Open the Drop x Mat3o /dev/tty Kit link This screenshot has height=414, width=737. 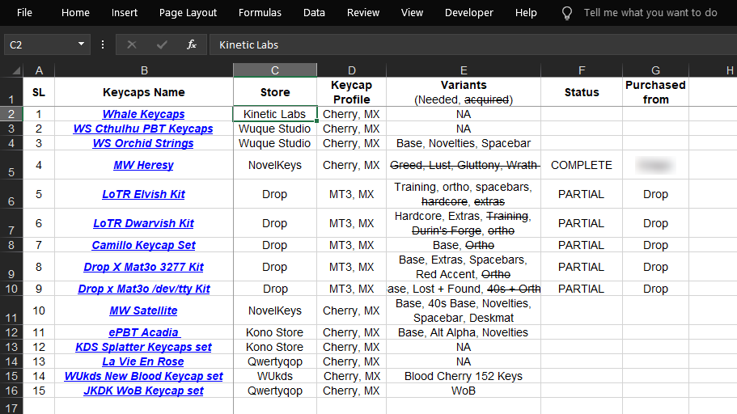tap(144, 289)
